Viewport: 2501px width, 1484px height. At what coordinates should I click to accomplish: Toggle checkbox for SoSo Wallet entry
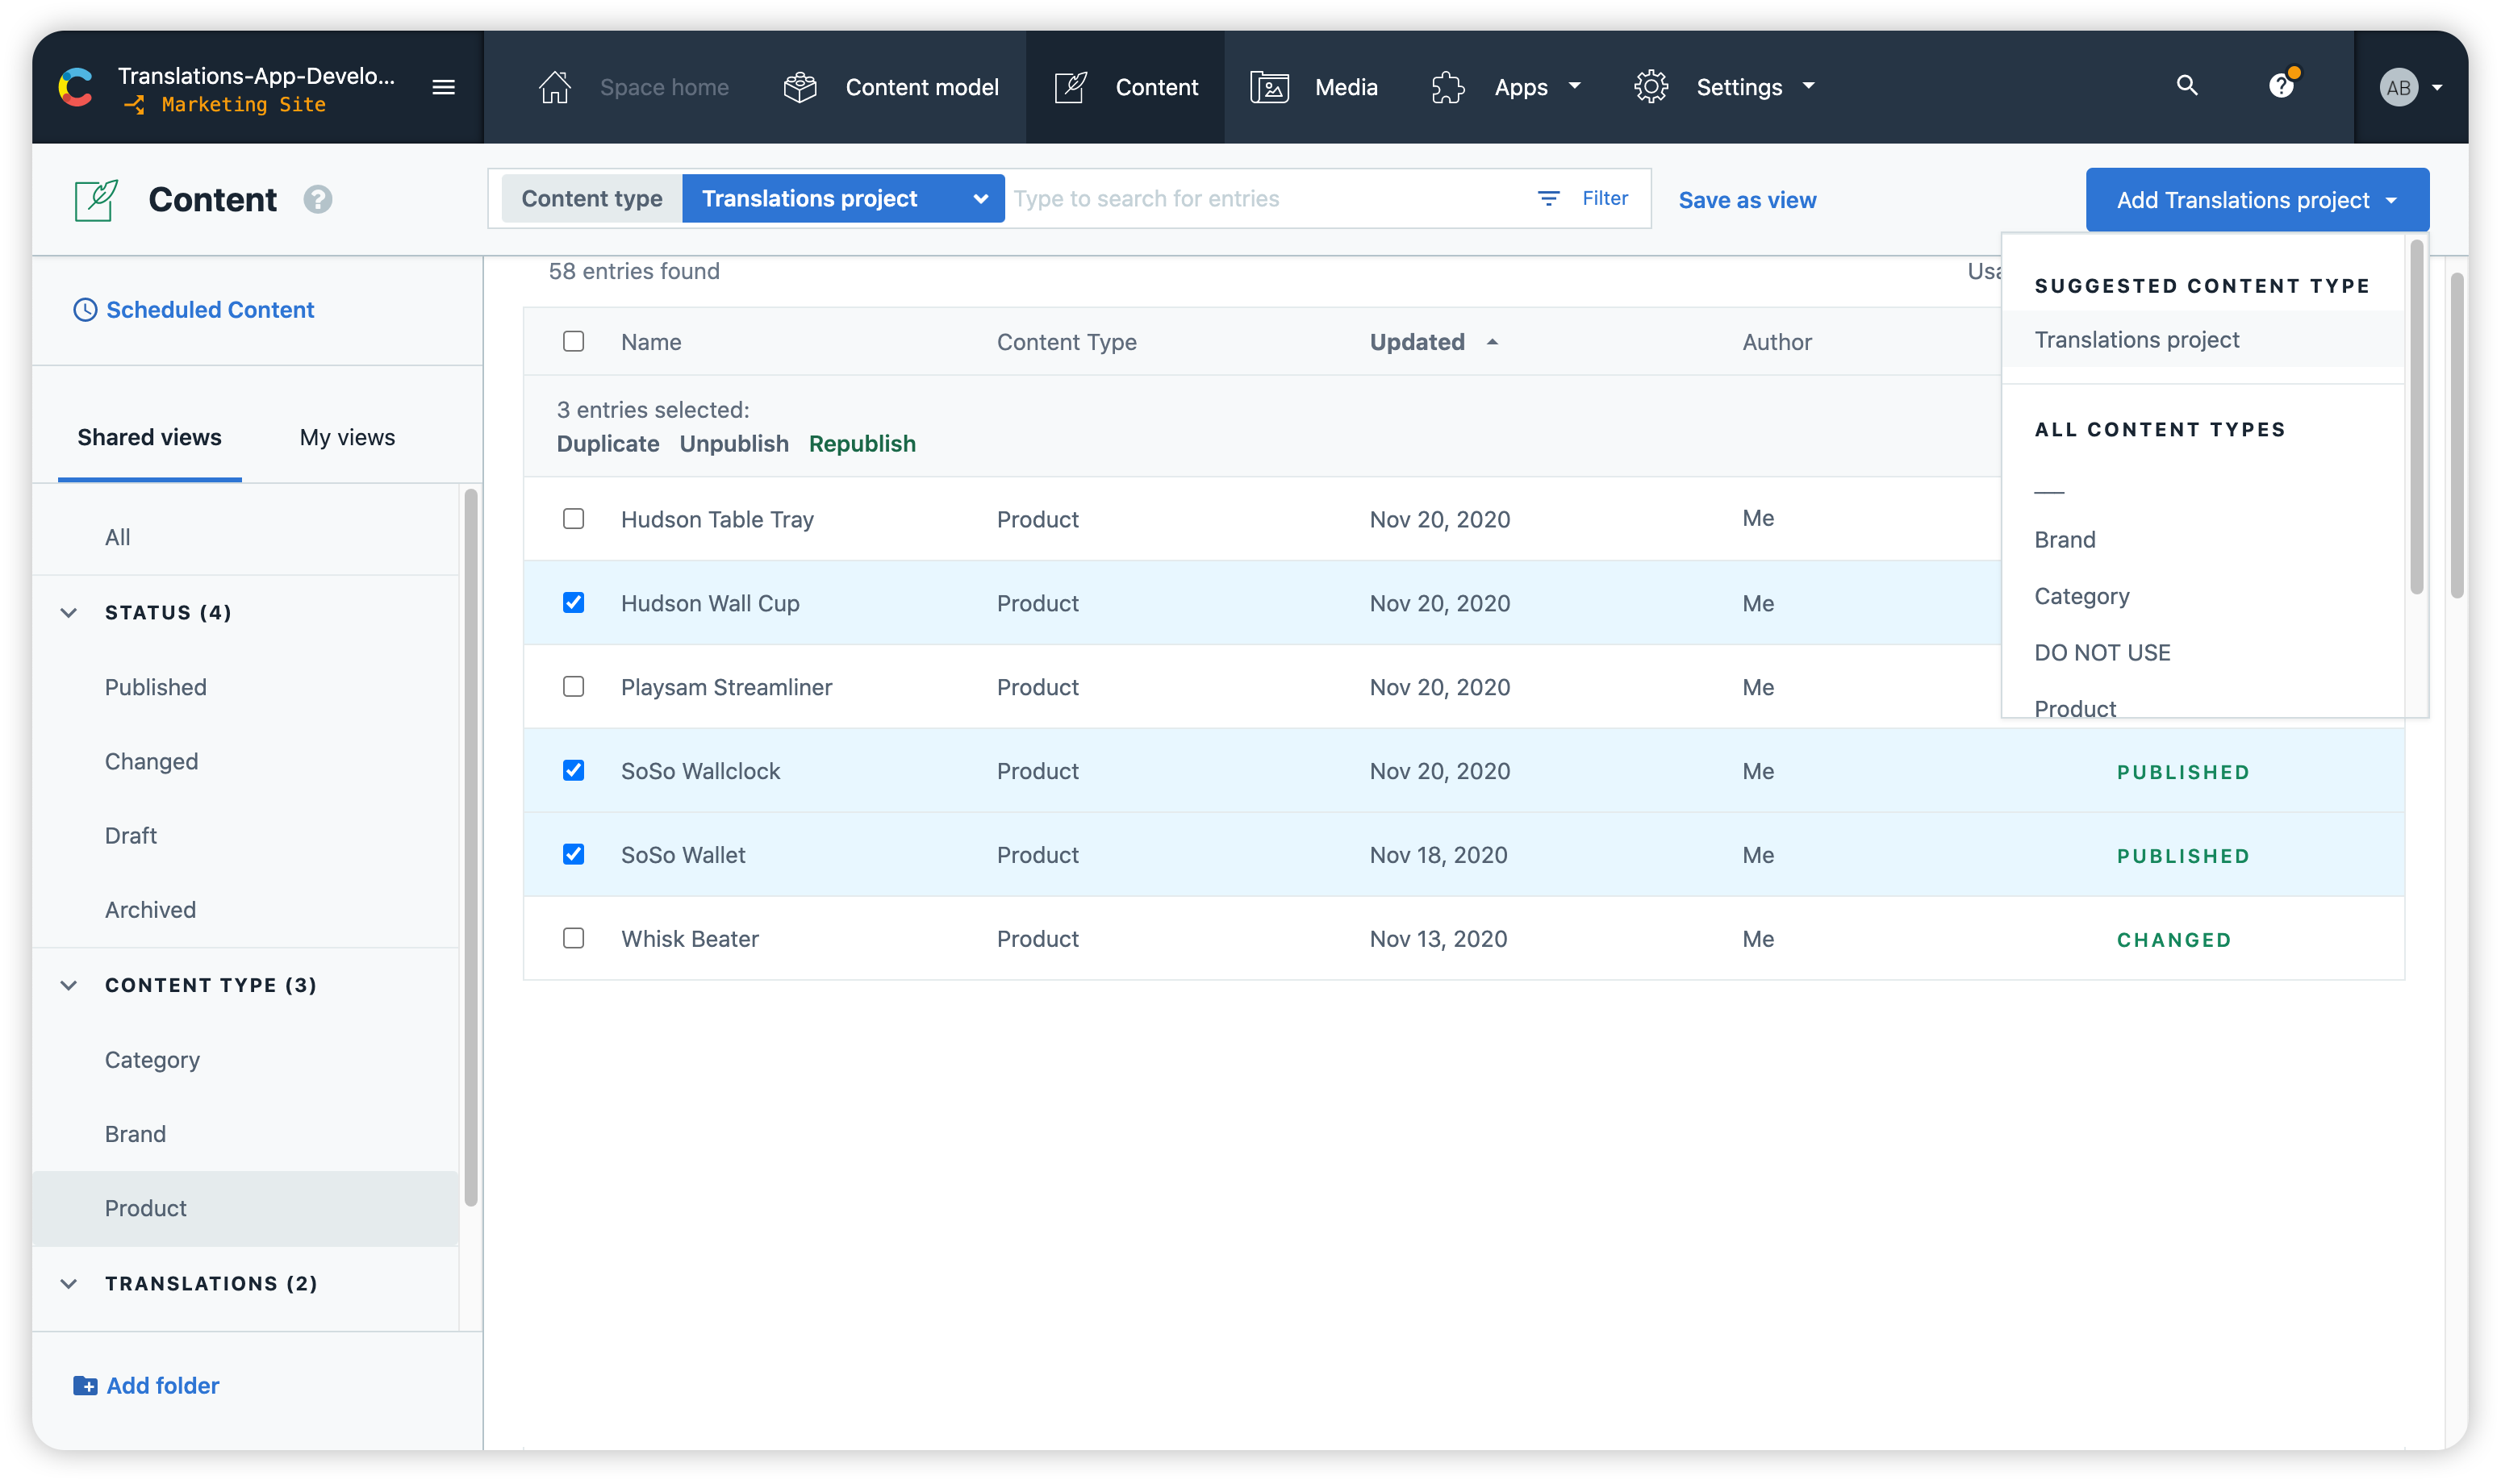574,855
